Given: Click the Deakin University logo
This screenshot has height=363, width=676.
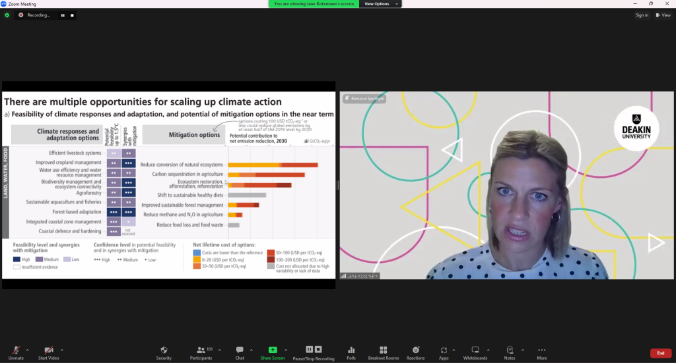Looking at the screenshot, I should coord(636,128).
